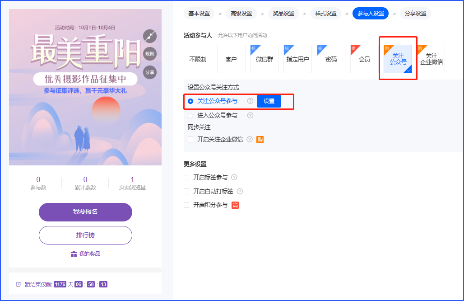Click the 累计票数 stat in the preview
The height and width of the screenshot is (301, 464).
(85, 183)
